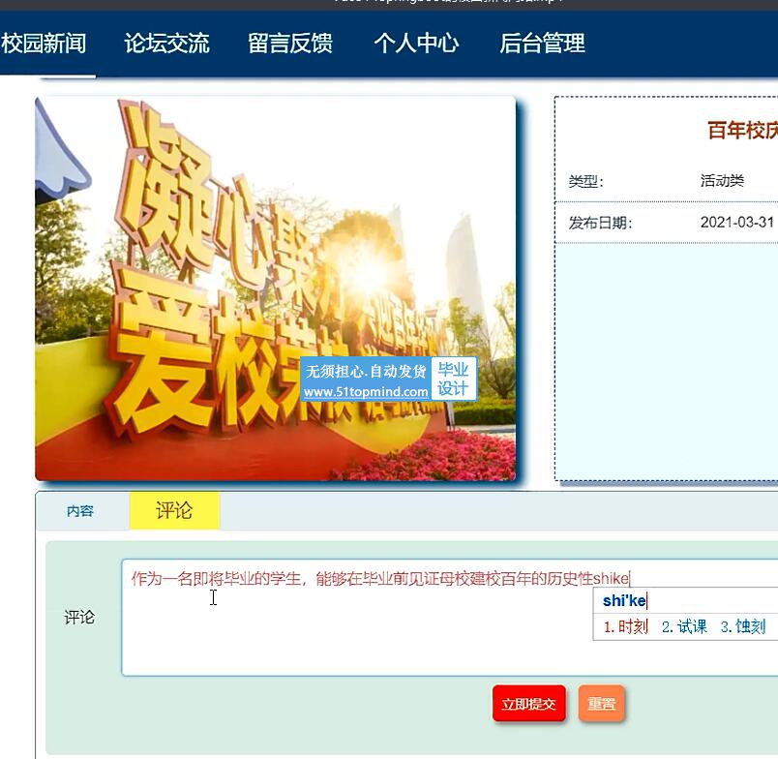Click the 发布日期: label
The width and height of the screenshot is (778, 759).
600,223
